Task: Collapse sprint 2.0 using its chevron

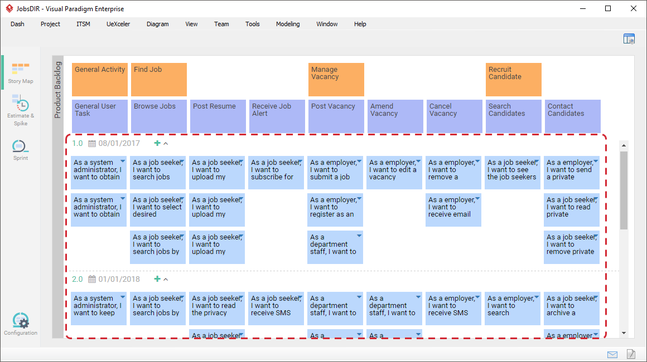Action: [x=166, y=279]
